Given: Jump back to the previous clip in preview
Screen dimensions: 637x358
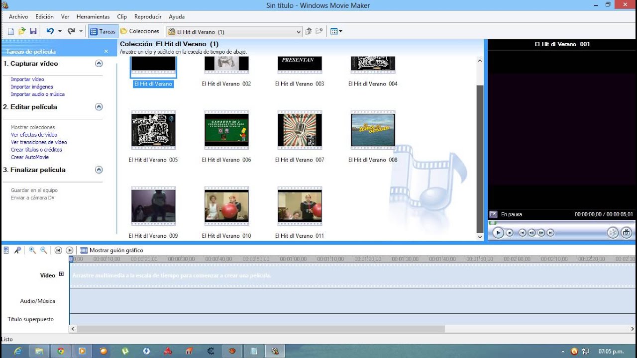Looking at the screenshot, I should point(522,233).
